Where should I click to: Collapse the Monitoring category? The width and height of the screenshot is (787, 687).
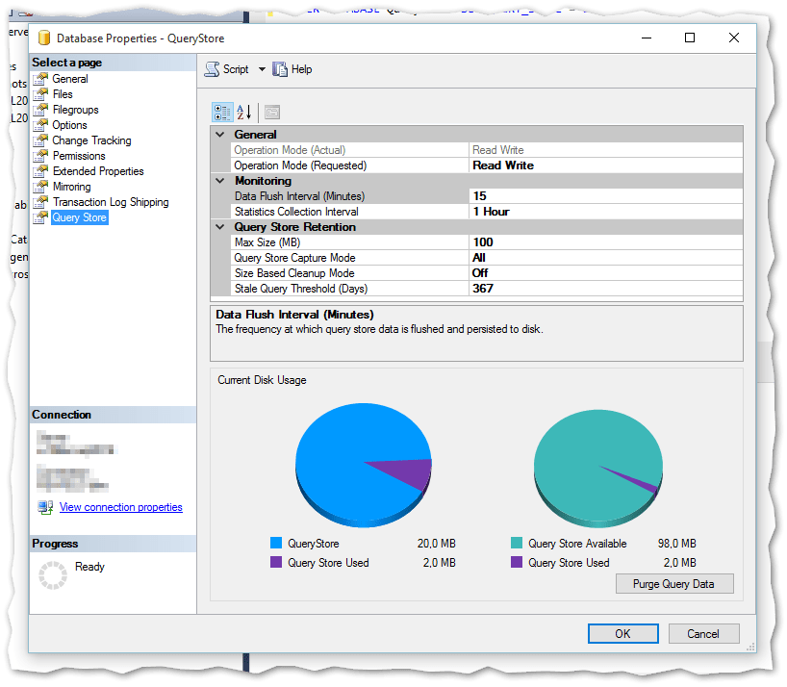click(x=219, y=181)
